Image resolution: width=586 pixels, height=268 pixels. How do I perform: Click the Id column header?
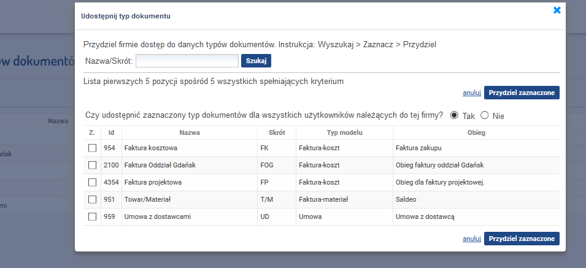111,132
